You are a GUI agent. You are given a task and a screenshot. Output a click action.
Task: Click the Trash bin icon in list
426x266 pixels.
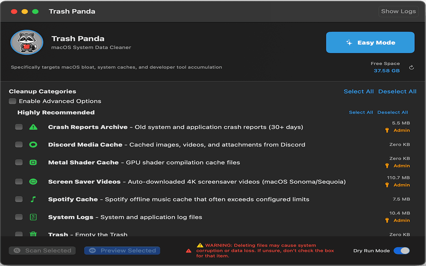click(33, 234)
